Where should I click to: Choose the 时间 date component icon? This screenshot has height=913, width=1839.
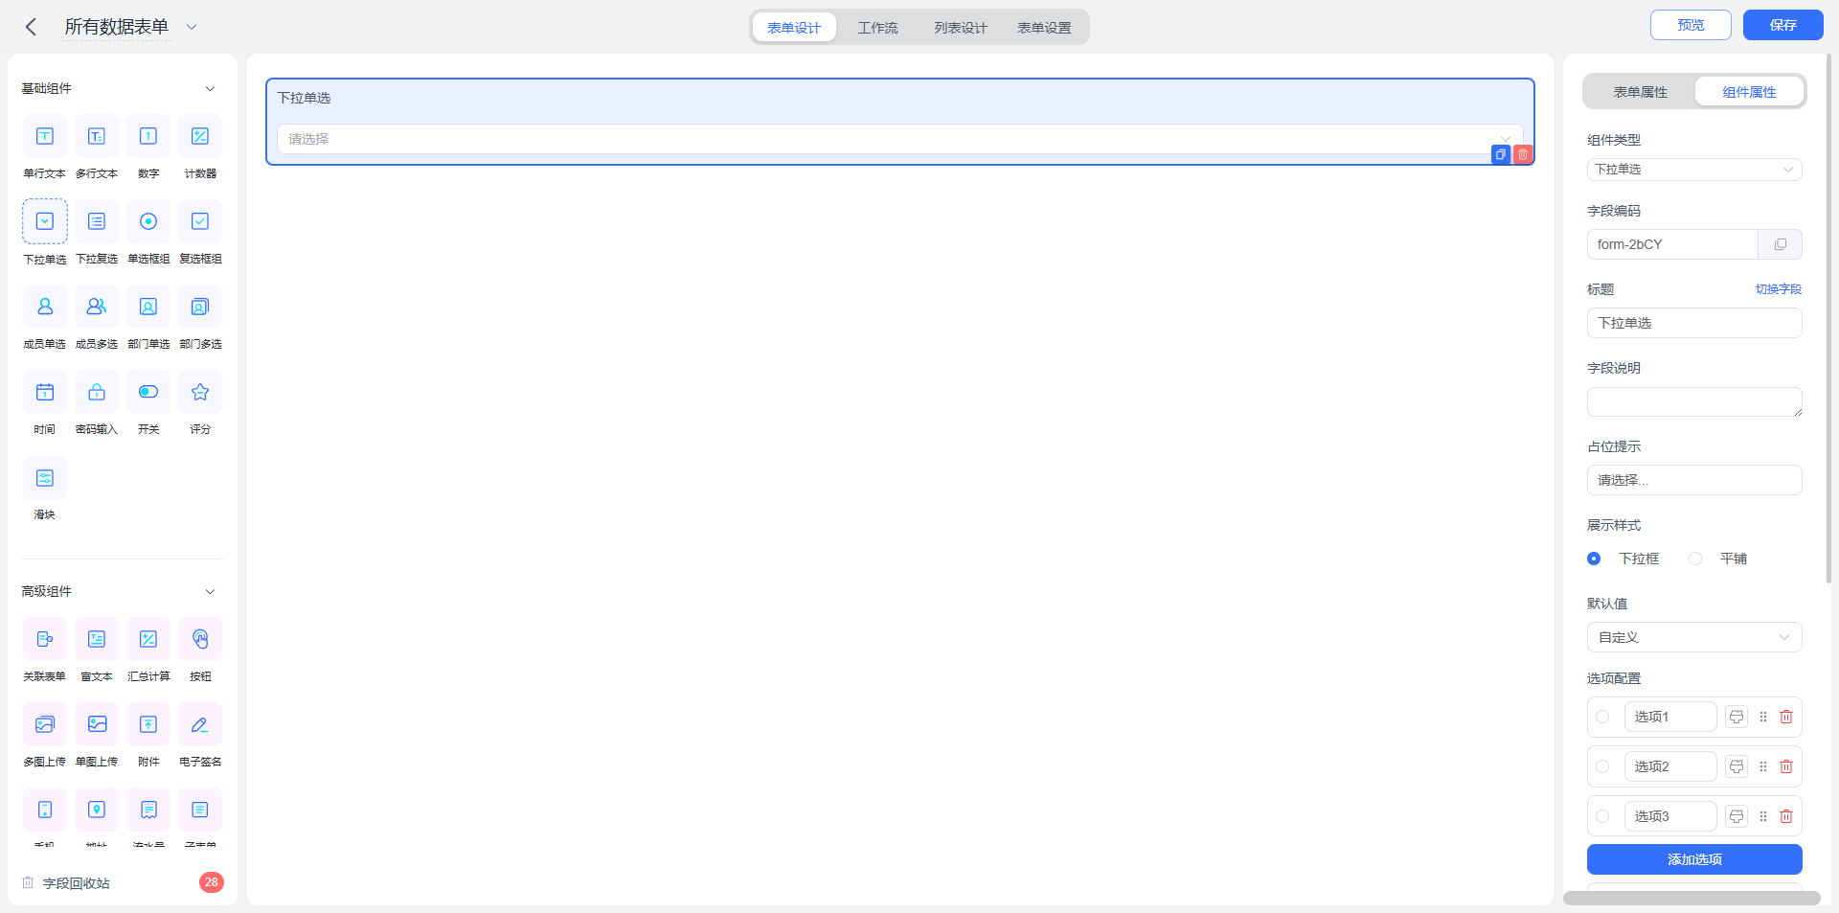pyautogui.click(x=45, y=392)
